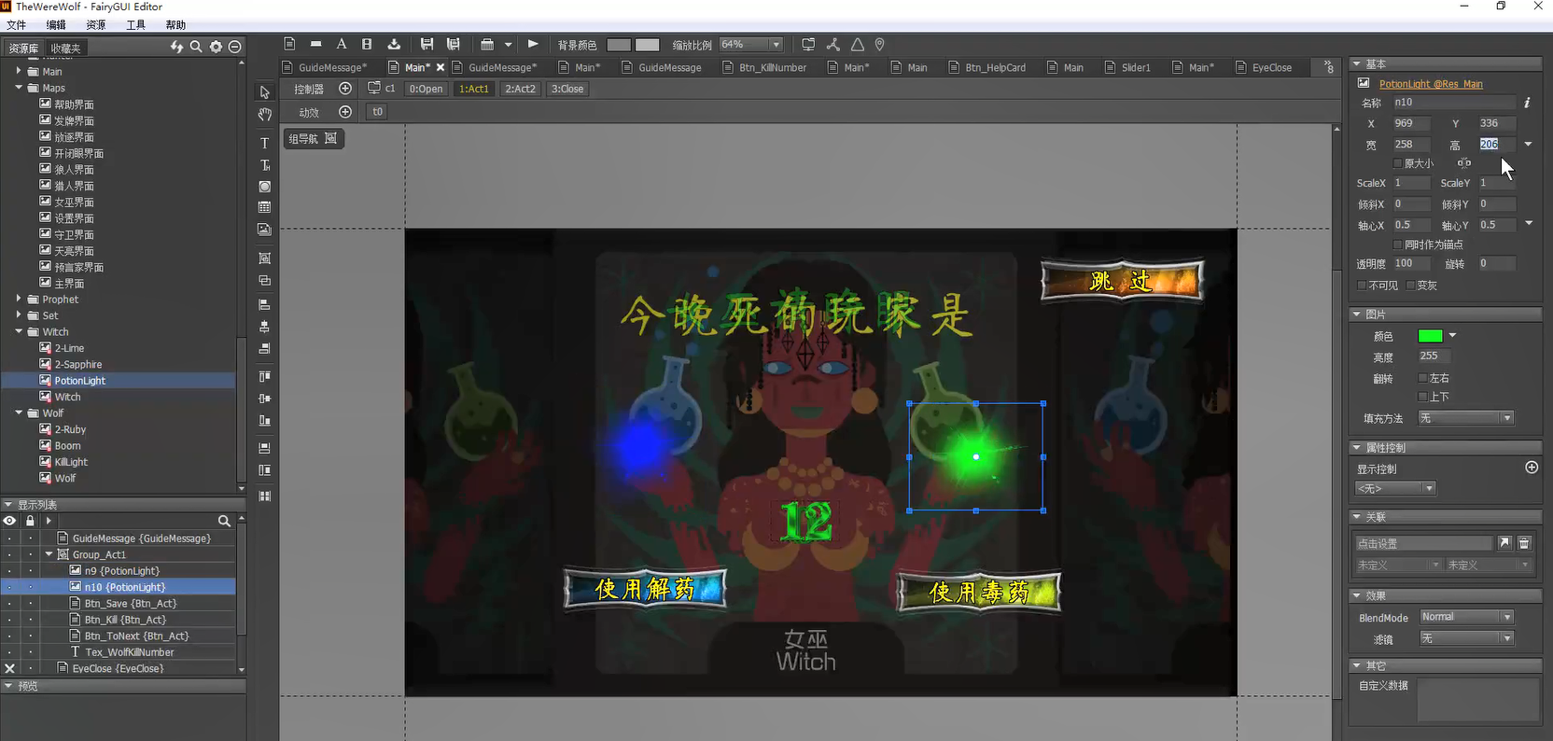Viewport: 1553px width, 741px height.
Task: Add a new transition with plus icon
Action: [x=345, y=112]
